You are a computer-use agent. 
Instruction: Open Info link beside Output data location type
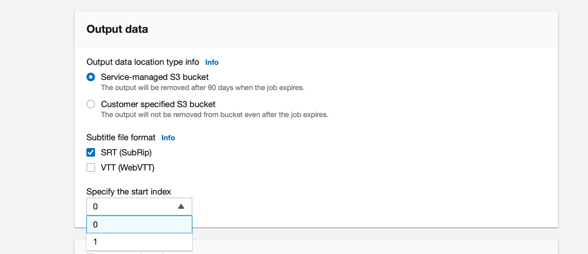212,62
